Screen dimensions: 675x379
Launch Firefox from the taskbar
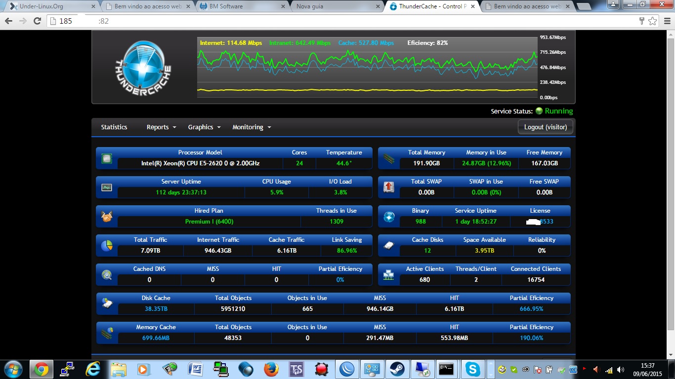(271, 369)
